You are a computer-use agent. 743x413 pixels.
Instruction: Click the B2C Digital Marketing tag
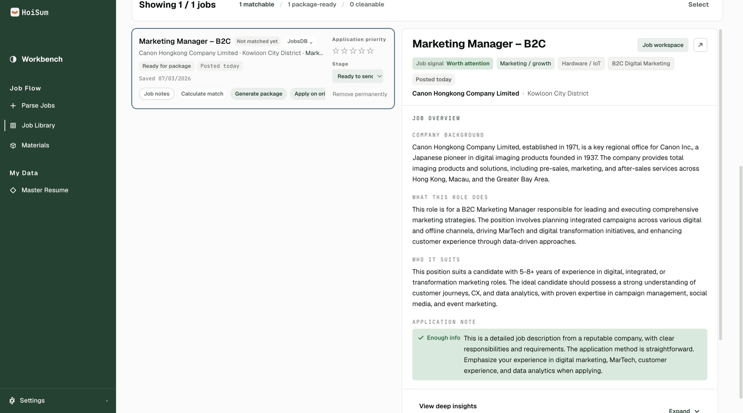pos(641,63)
